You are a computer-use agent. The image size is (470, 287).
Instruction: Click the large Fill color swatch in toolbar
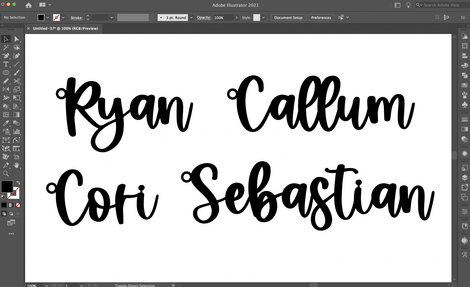click(x=7, y=187)
